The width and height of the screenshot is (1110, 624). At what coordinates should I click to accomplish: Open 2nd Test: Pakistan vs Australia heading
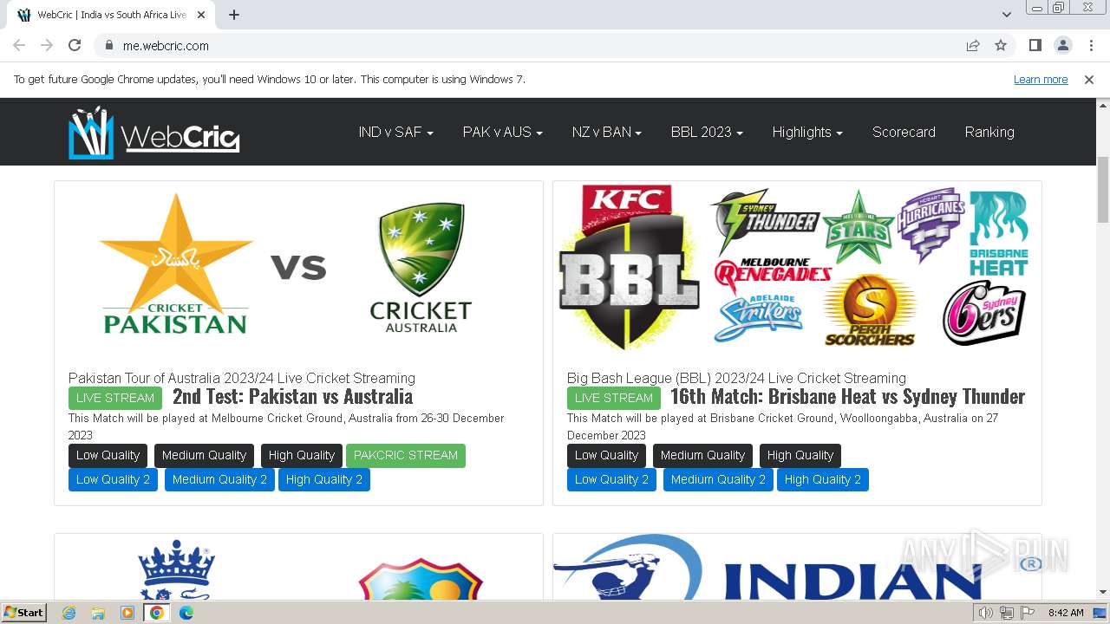292,397
